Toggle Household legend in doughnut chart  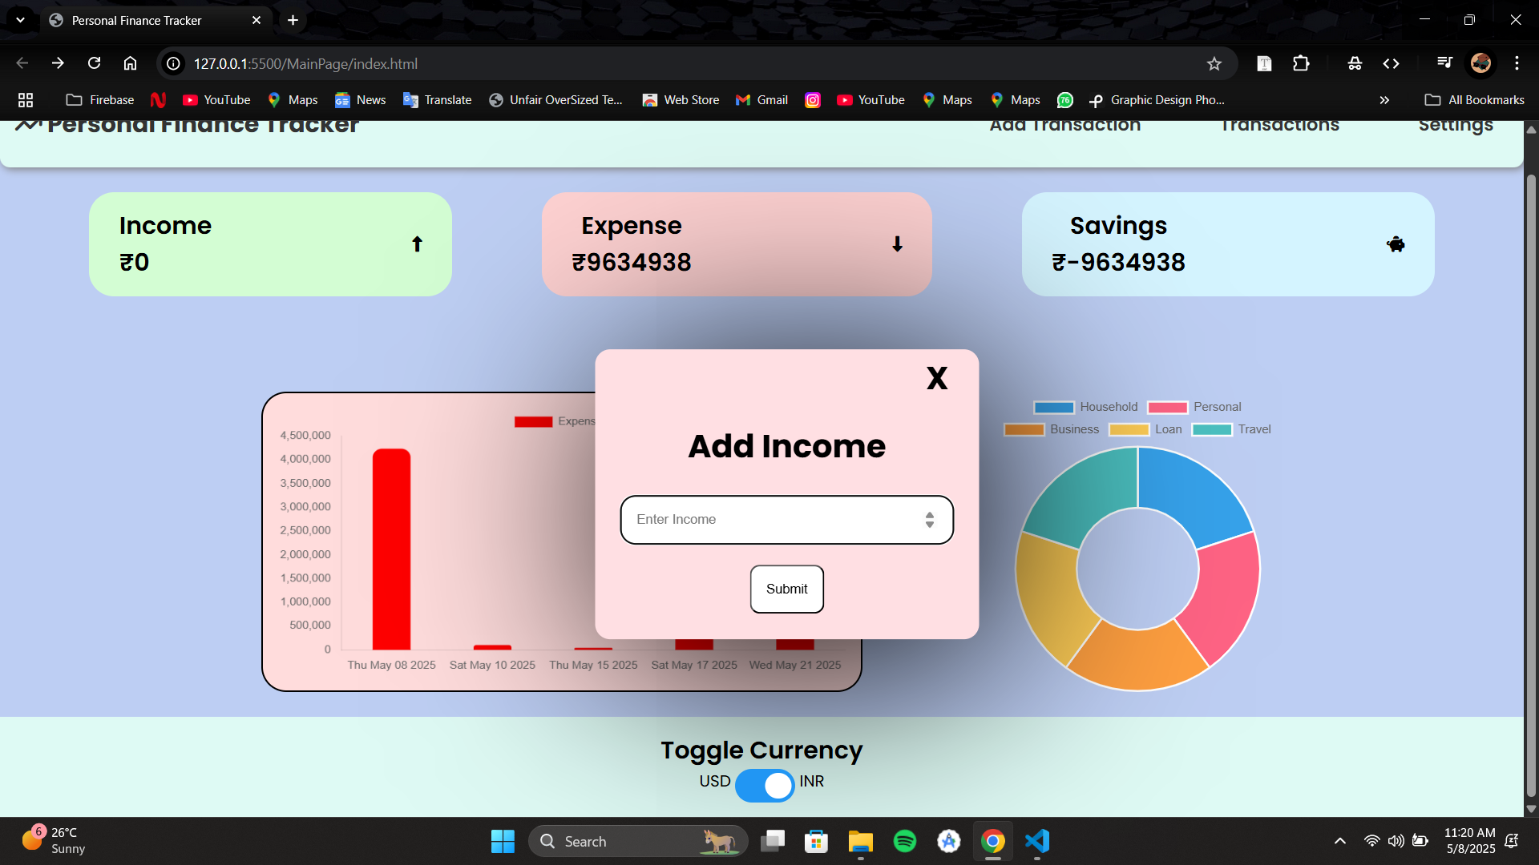pyautogui.click(x=1085, y=407)
